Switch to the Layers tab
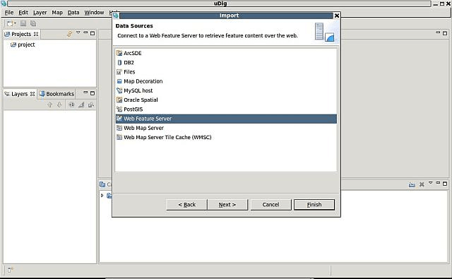Image resolution: width=452 pixels, height=279 pixels. 19,94
